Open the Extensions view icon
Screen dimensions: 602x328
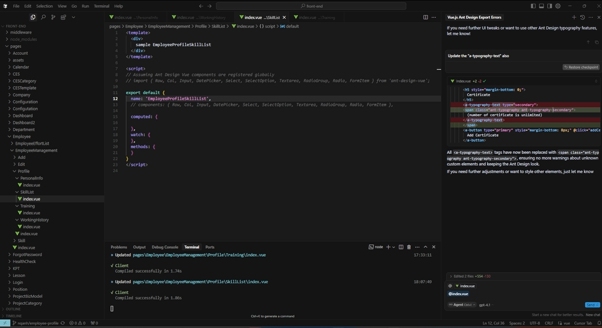[x=63, y=17]
